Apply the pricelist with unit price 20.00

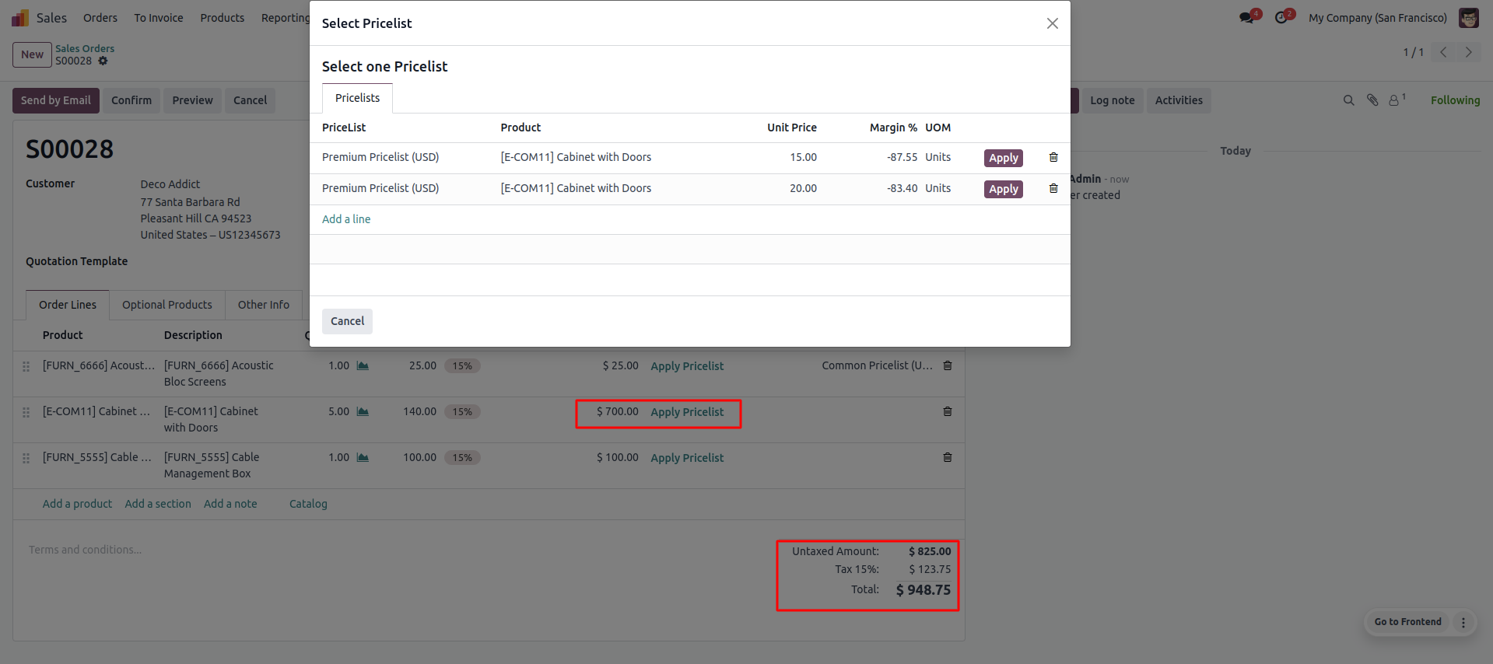tap(1004, 189)
